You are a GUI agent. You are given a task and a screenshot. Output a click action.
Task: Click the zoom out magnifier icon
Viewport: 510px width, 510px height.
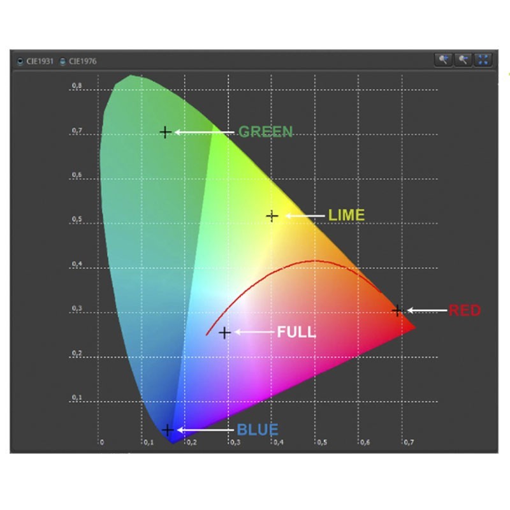[x=463, y=60]
